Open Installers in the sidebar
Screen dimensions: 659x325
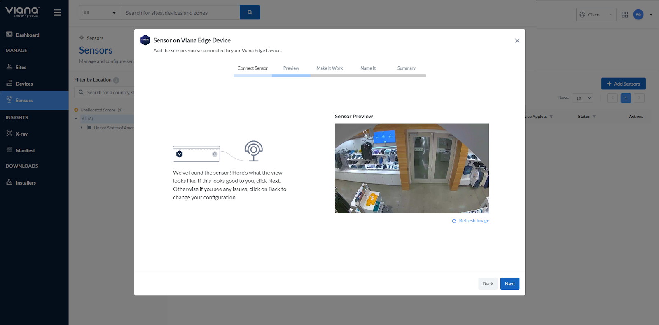(x=26, y=182)
